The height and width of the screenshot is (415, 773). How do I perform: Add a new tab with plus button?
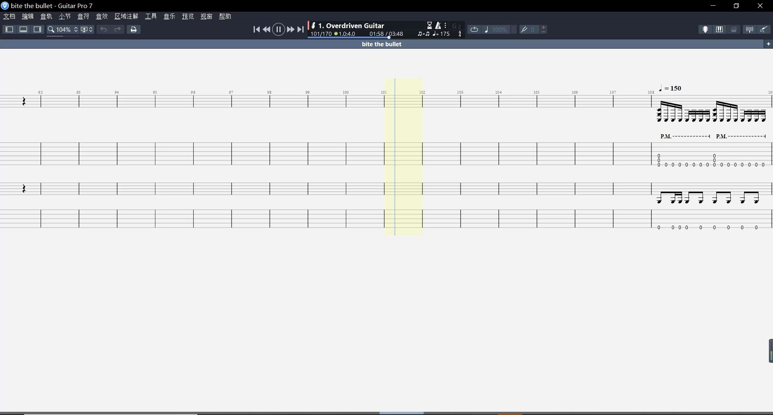(768, 44)
